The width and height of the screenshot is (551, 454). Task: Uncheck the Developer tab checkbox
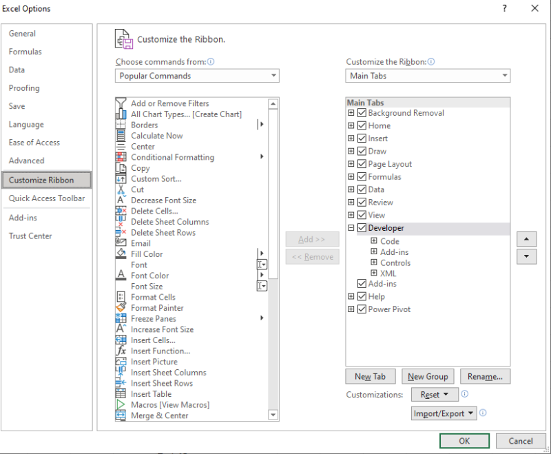tap(362, 227)
